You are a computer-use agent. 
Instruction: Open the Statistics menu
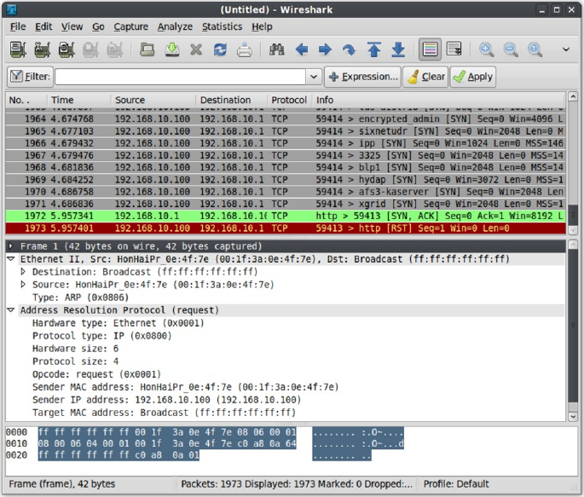click(222, 26)
